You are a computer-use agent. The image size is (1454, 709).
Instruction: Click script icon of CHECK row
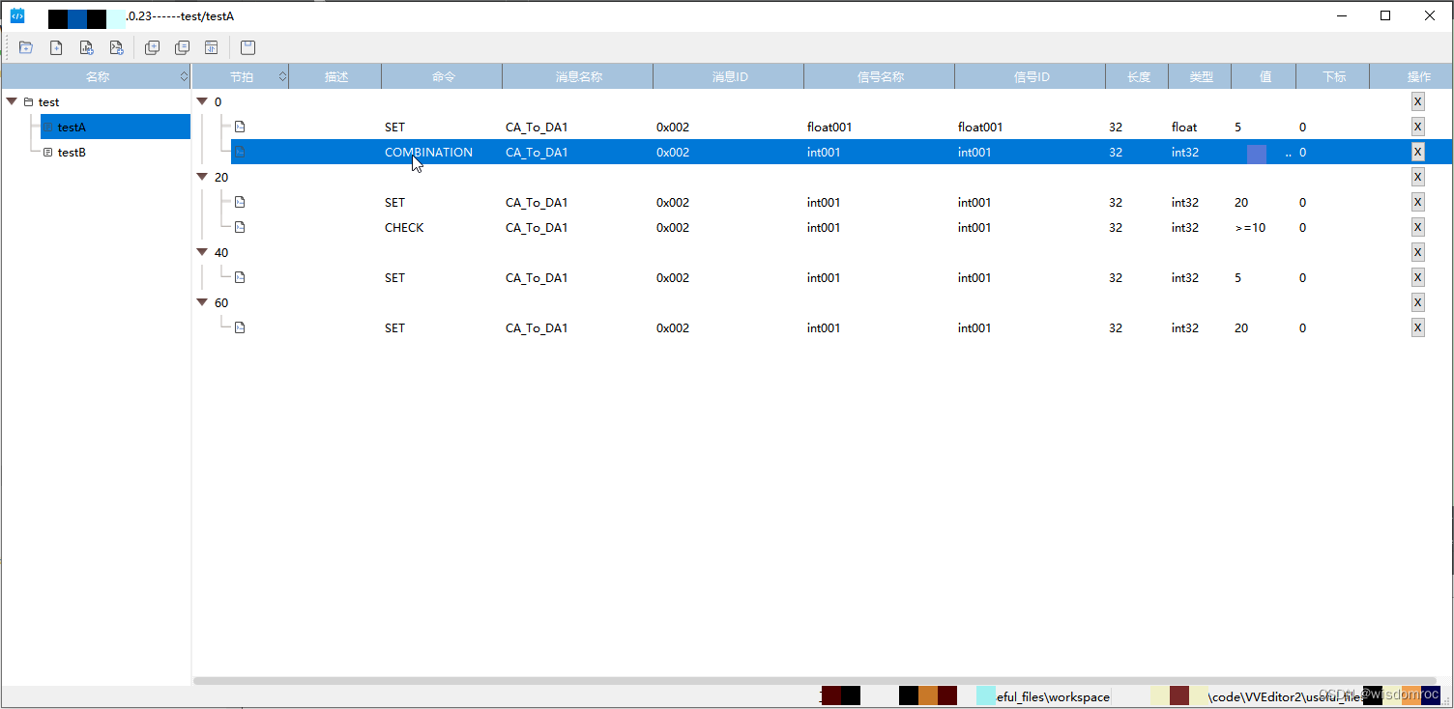(240, 227)
